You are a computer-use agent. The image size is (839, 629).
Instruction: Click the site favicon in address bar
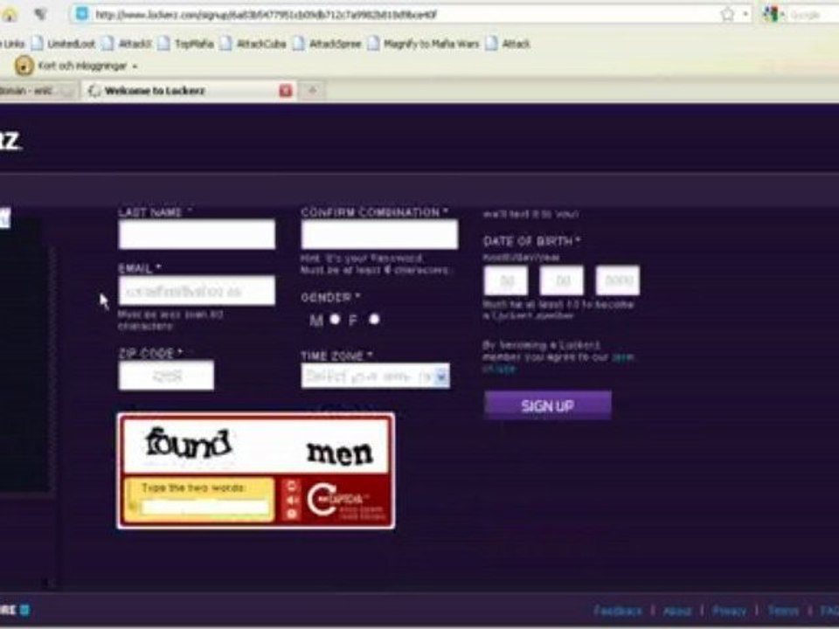point(82,15)
